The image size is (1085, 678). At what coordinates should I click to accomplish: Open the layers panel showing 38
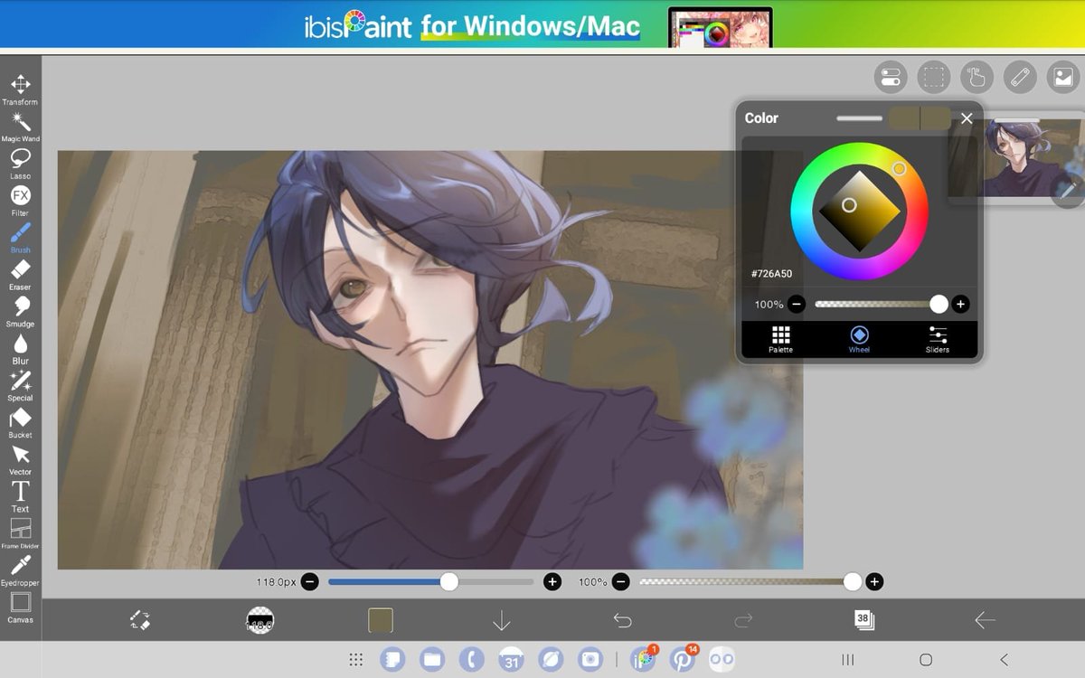point(863,620)
